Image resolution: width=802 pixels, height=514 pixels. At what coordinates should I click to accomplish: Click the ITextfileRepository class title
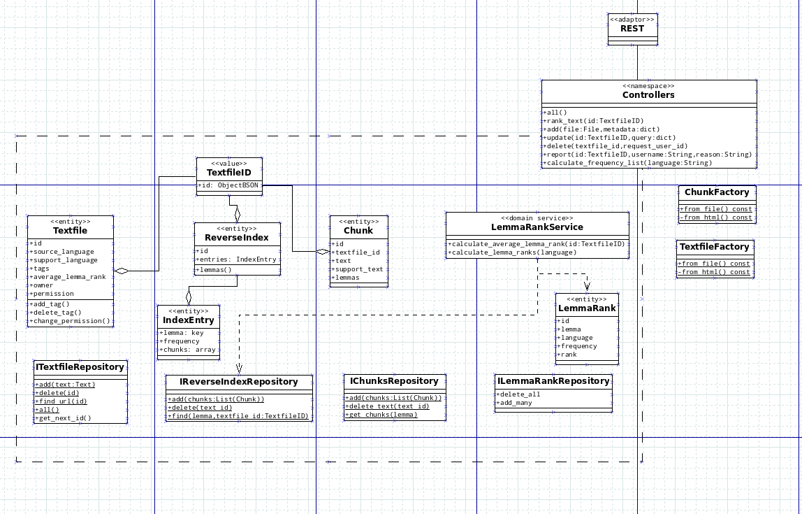click(x=80, y=366)
